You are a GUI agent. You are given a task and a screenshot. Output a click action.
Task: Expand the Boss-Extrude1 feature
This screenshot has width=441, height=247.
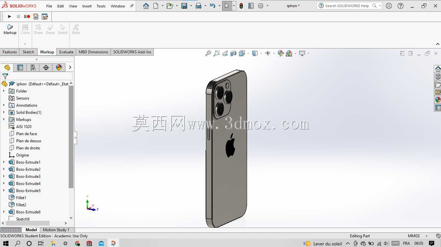(x=4, y=162)
